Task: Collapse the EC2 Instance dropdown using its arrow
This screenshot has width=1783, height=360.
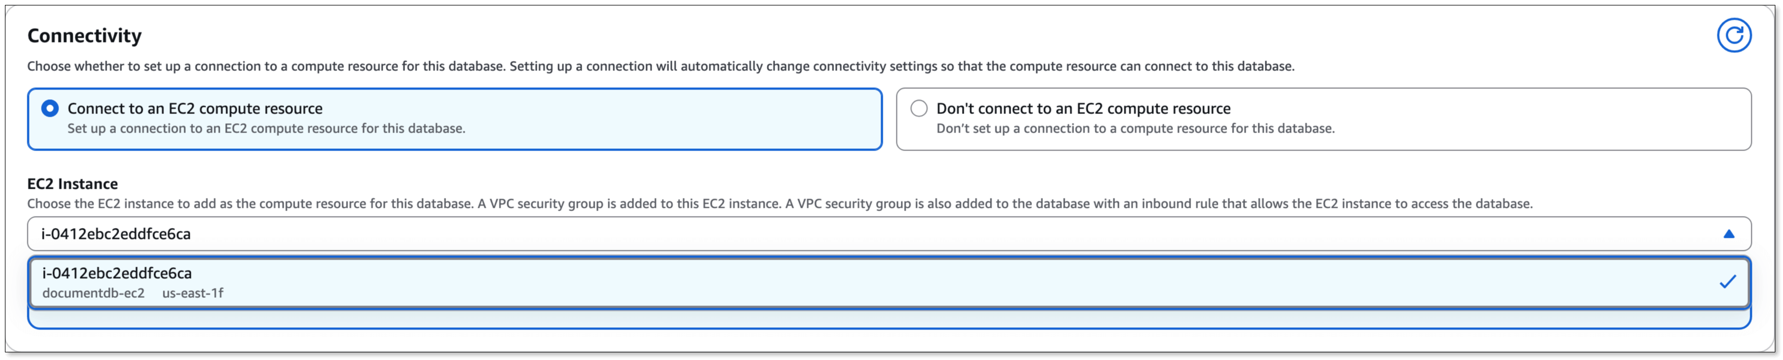Action: [1728, 234]
